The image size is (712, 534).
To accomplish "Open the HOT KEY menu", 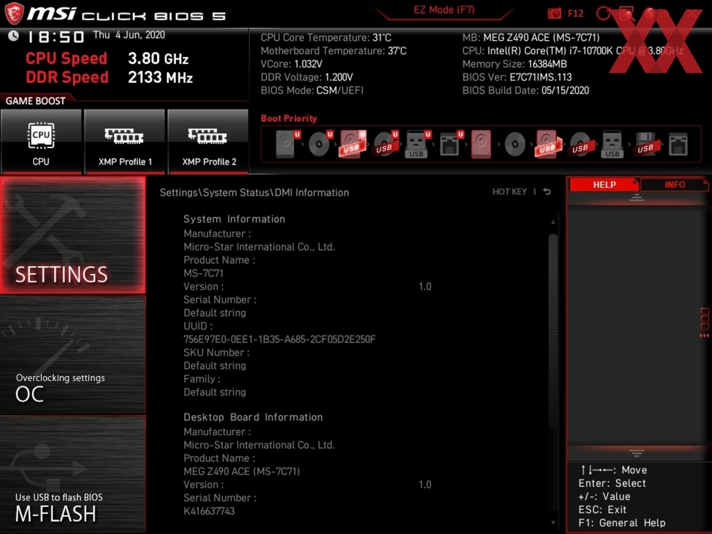I will pos(509,192).
